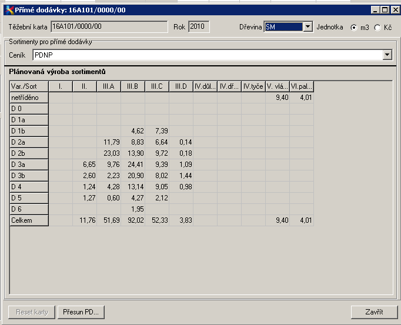Viewport: 401px width, 325px height.
Task: Click the I. column header
Action: coord(61,86)
